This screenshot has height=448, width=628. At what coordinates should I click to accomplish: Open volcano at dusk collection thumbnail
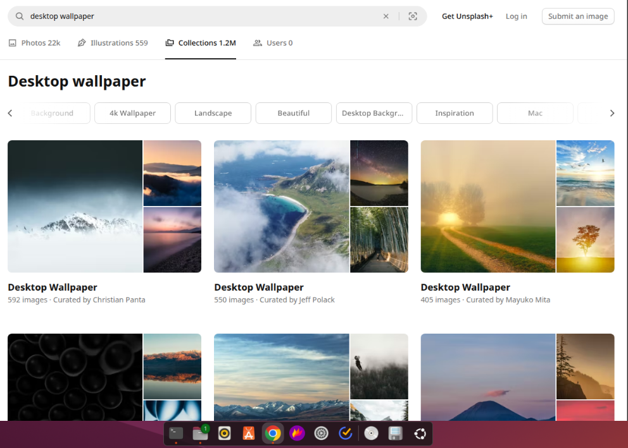tap(488, 377)
